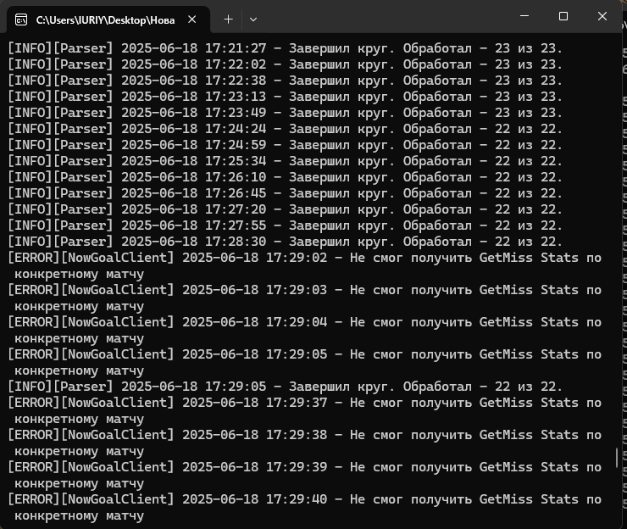The image size is (627, 529).
Task: Close the terminal window
Action: 603,17
